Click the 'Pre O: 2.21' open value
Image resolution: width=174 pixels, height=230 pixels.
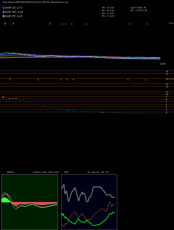(108, 8)
